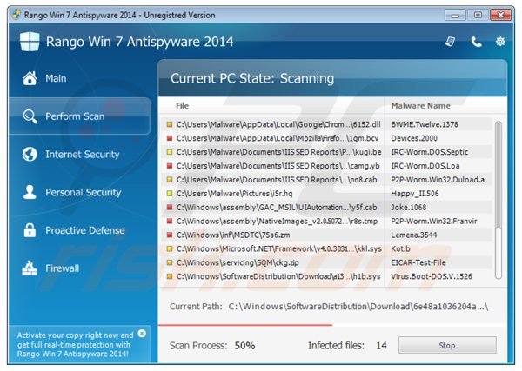
Task: Click red threat marker of r8s.tmp row
Action: [170, 221]
